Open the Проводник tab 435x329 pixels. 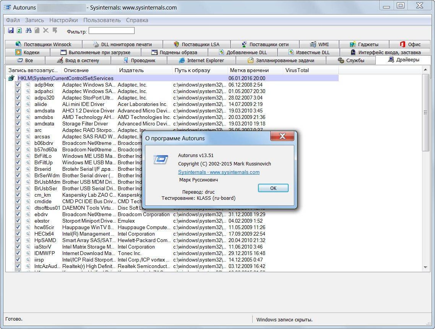point(139,60)
